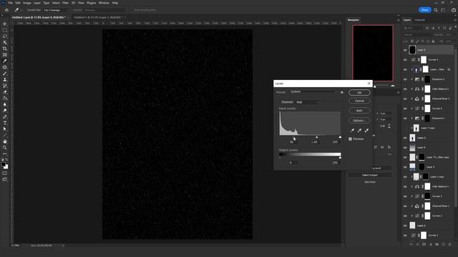
Task: Open the Window menu
Action: (x=104, y=3)
